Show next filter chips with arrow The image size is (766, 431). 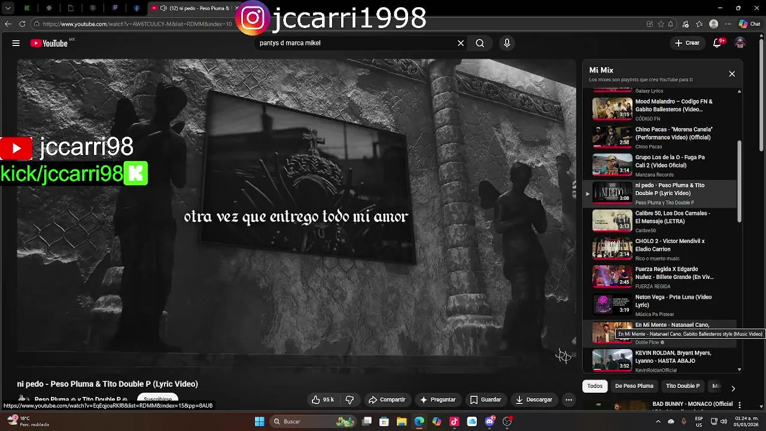tap(733, 388)
